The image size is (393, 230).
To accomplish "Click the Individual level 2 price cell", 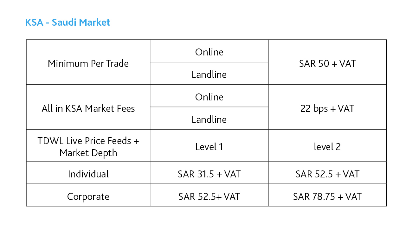I will point(327,174).
